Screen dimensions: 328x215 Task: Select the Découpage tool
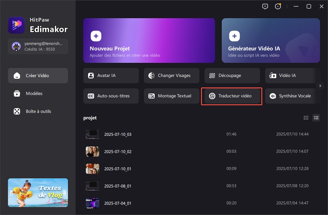[232, 76]
